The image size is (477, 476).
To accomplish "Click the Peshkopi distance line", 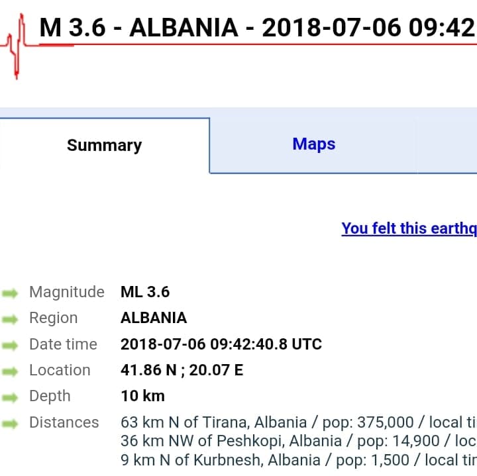I will click(x=298, y=440).
